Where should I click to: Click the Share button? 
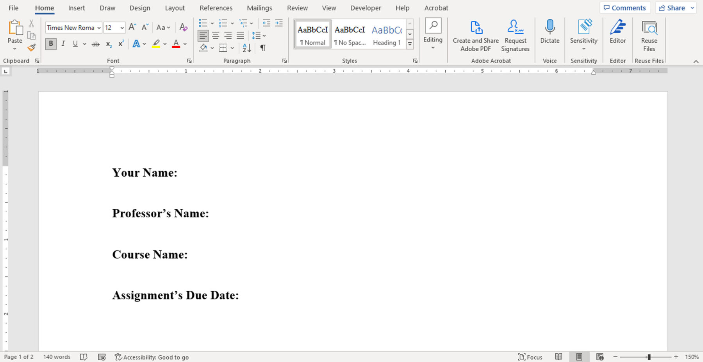(x=672, y=8)
